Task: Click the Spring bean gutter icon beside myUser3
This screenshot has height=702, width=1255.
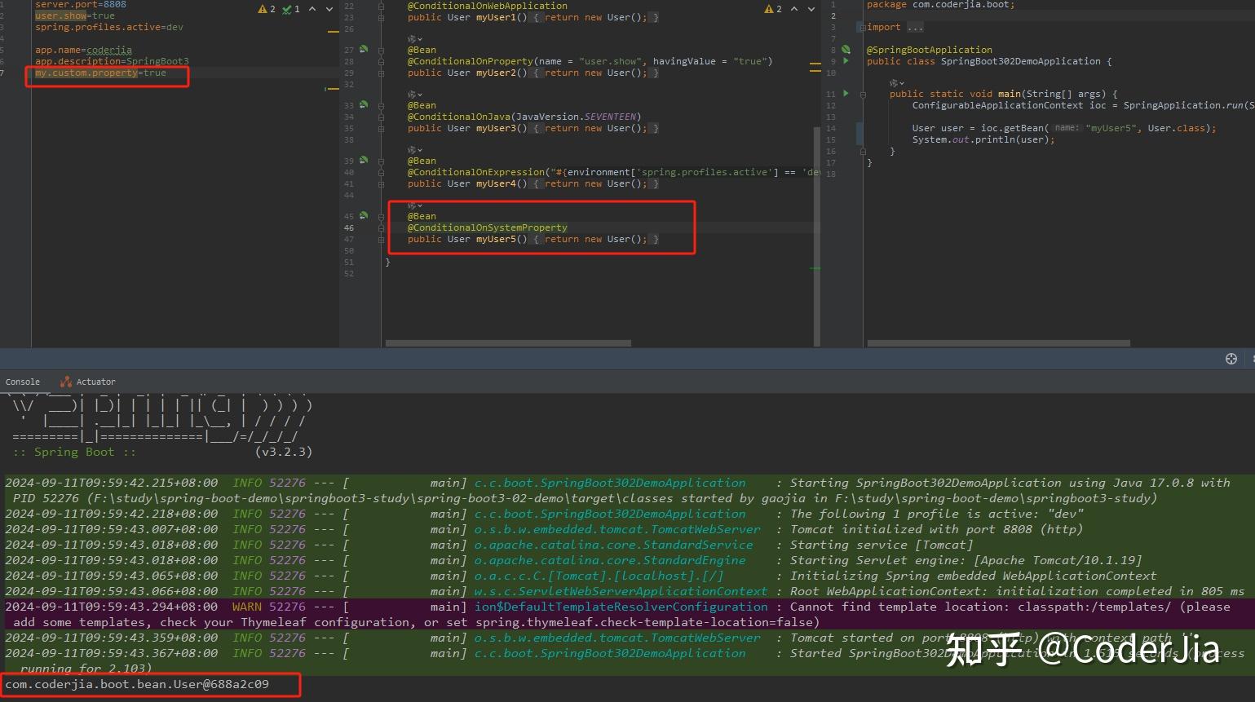Action: [364, 104]
